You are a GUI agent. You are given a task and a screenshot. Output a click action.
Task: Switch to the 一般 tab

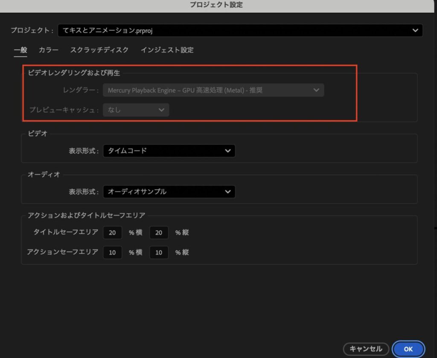tap(20, 50)
